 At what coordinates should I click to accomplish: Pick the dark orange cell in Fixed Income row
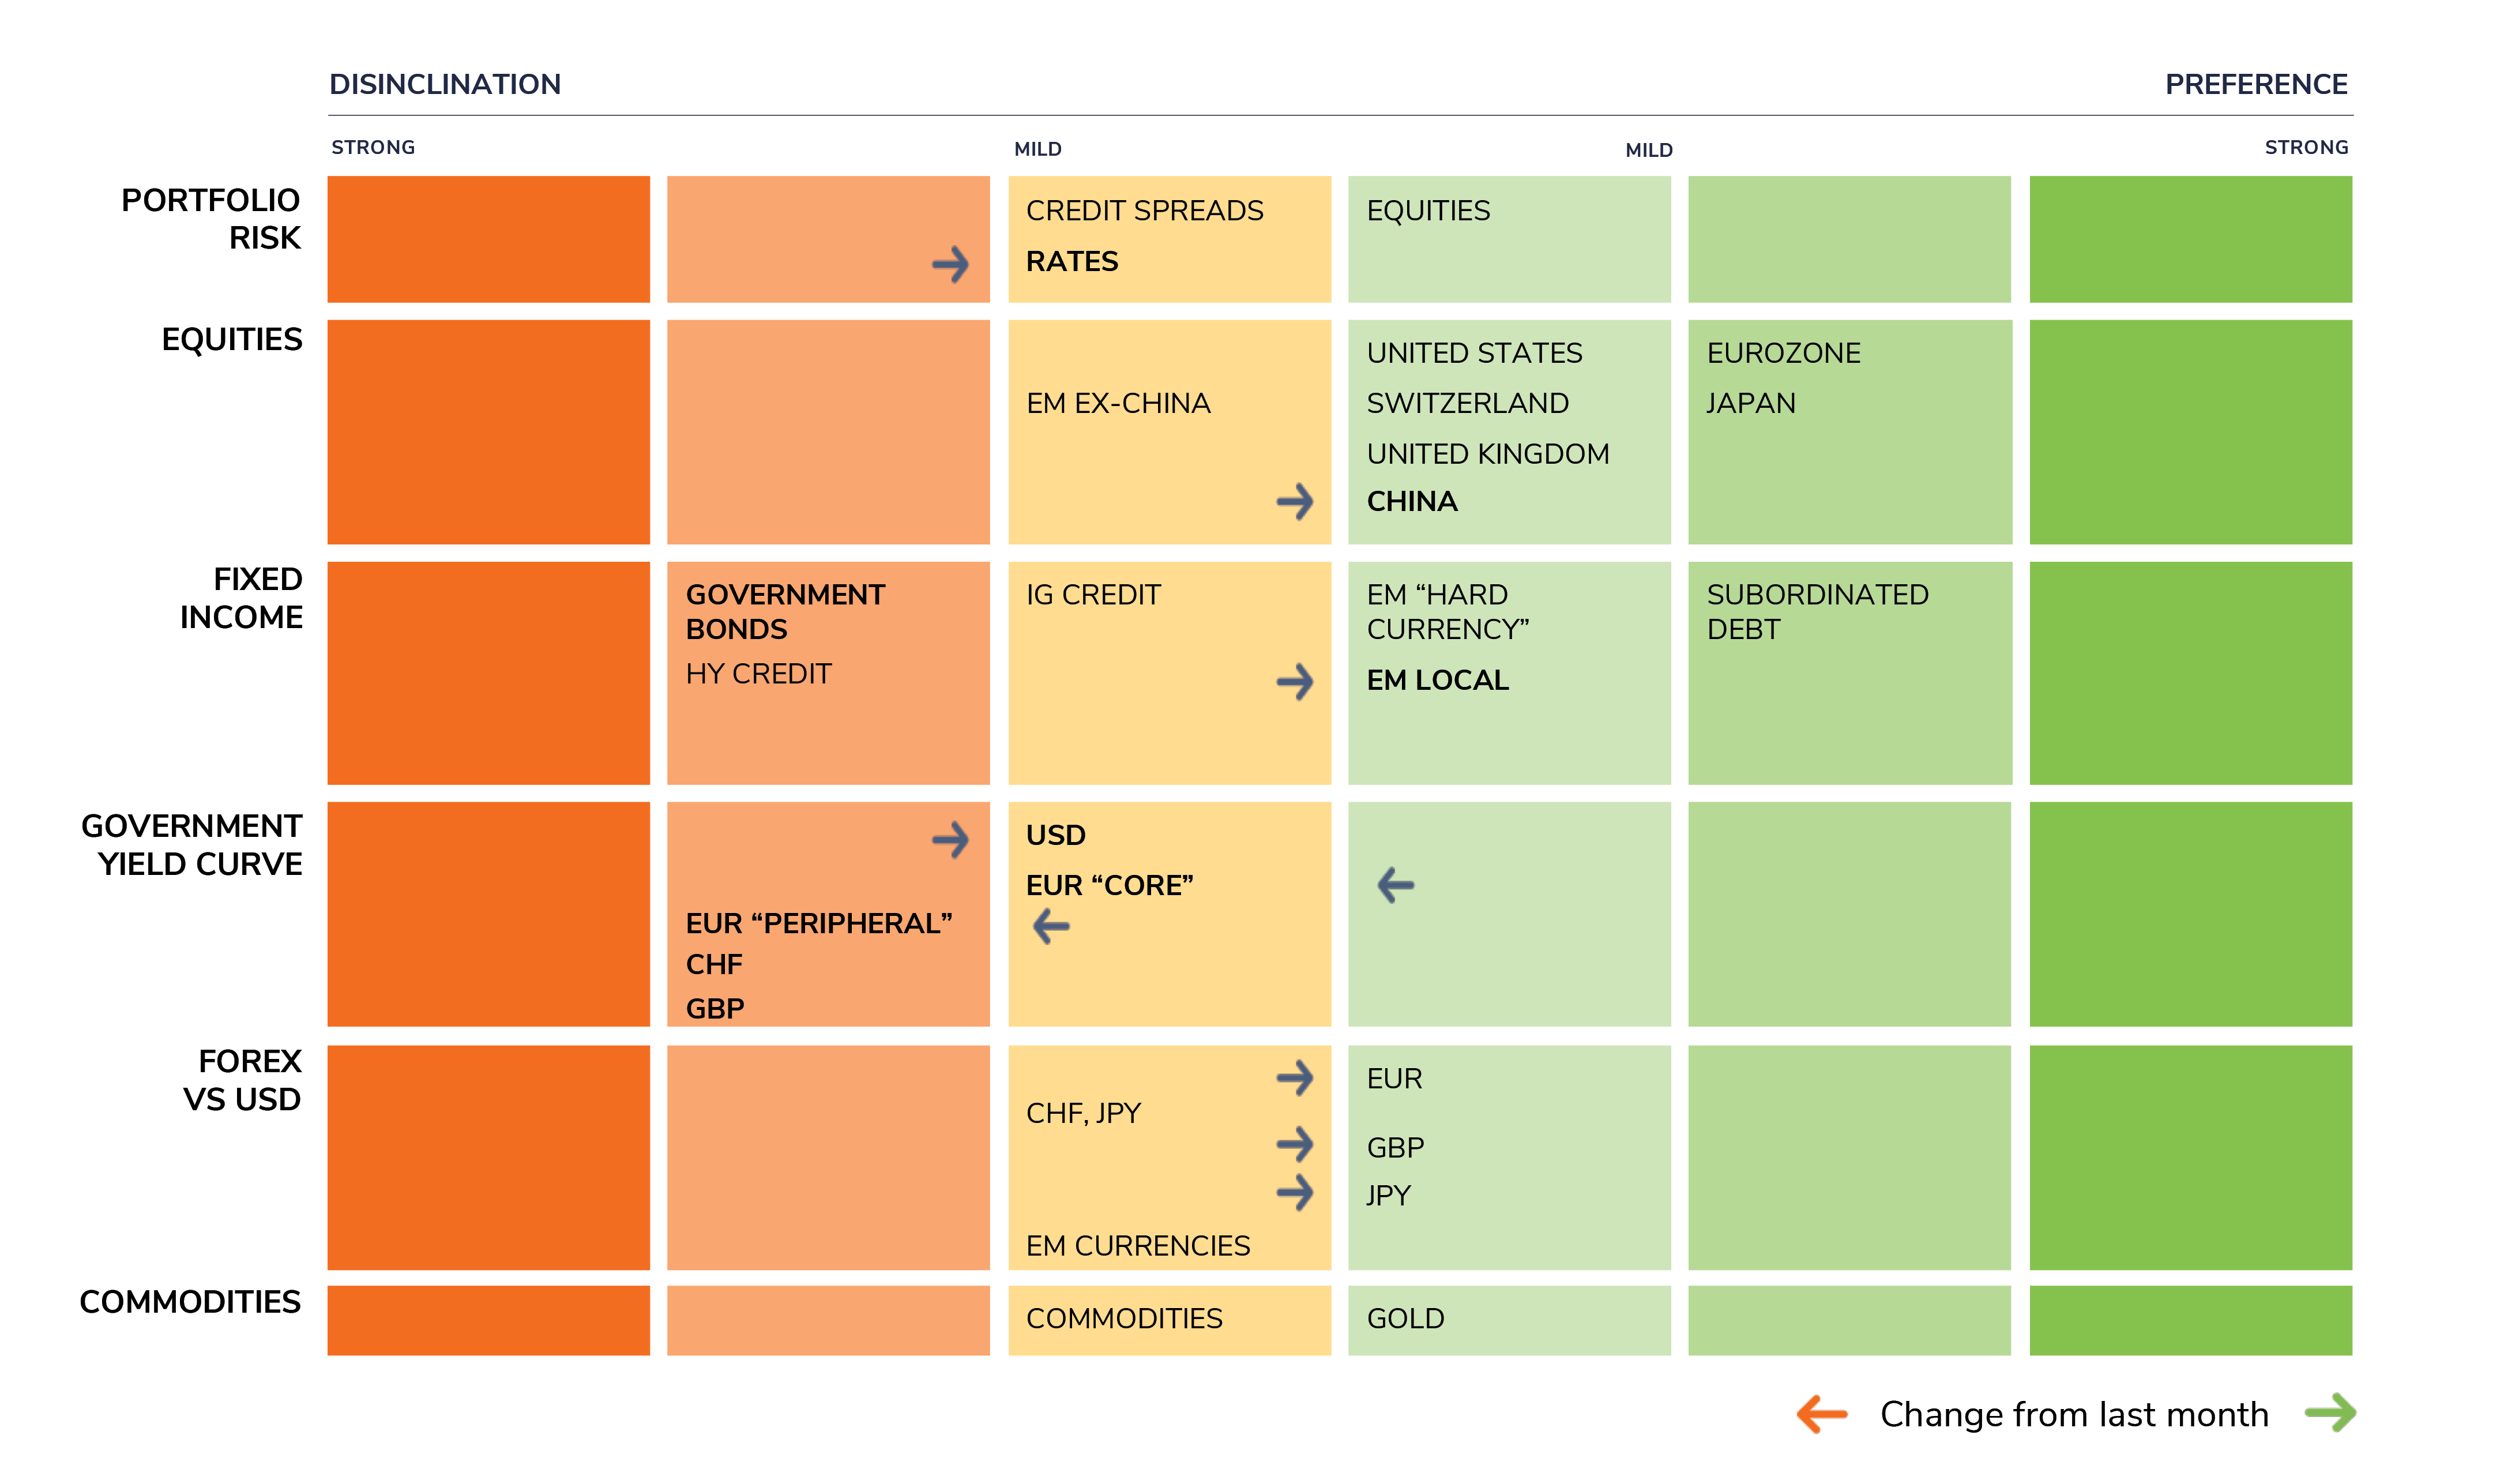(x=488, y=673)
